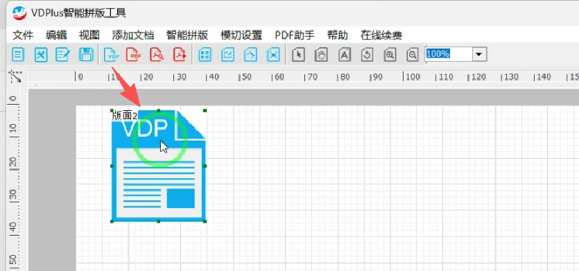Click the new document toolbar icon
The width and height of the screenshot is (579, 271).
point(18,55)
